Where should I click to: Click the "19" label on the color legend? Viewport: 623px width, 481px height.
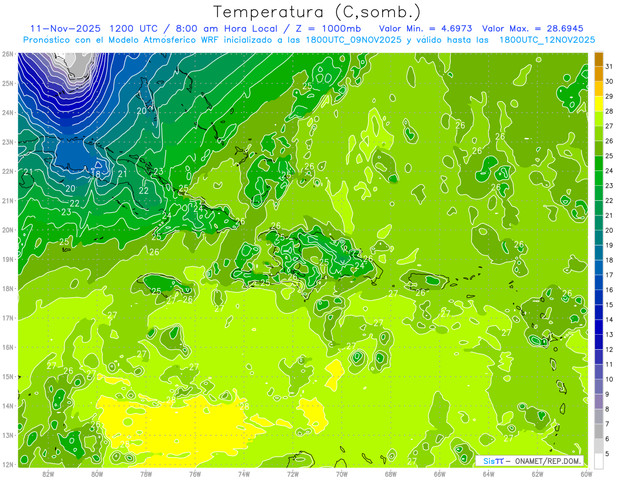click(610, 245)
